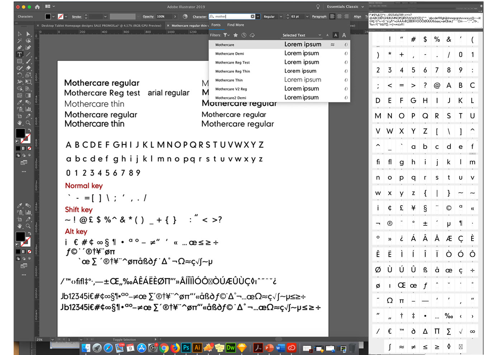Open the Character panel link
Screen dimensions: 502x355
(x=199, y=16)
